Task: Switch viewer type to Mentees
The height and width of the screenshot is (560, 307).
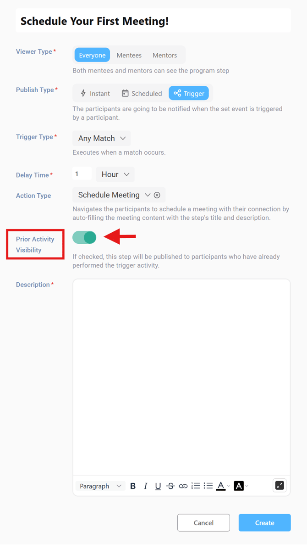Action: coord(129,55)
